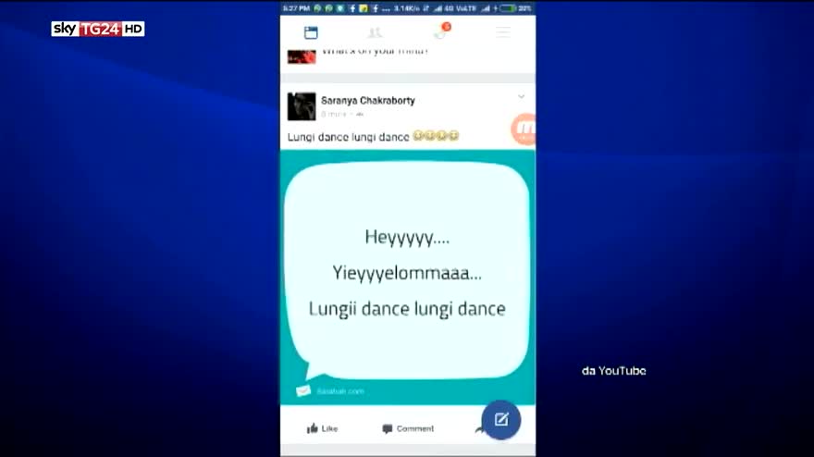Tap the "What's on your mind" field
Screen dimensions: 814x457
click(x=375, y=52)
